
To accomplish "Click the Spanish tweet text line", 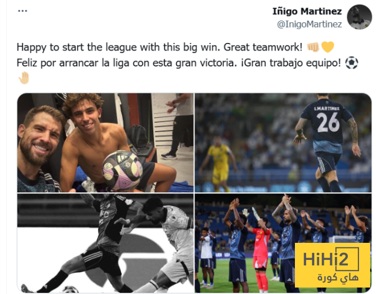I will click(179, 63).
